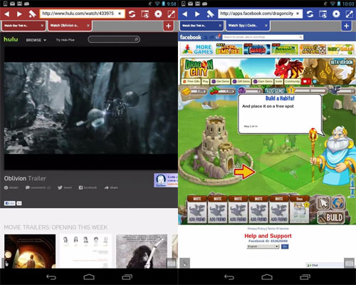Select the Watch Oblivion tab
356x285 pixels.
pyautogui.click(x=70, y=26)
